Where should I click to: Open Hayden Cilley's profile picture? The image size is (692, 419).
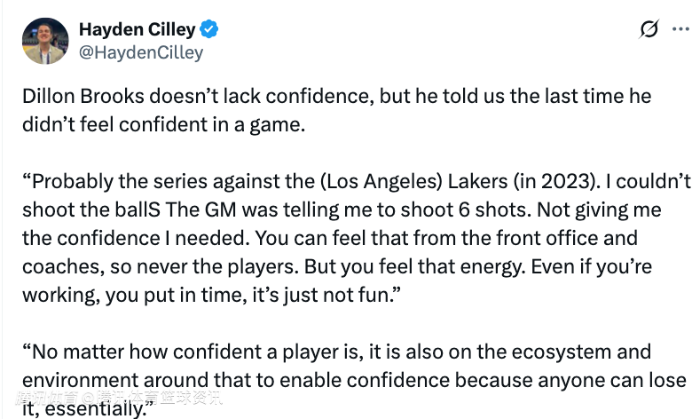pyautogui.click(x=44, y=41)
